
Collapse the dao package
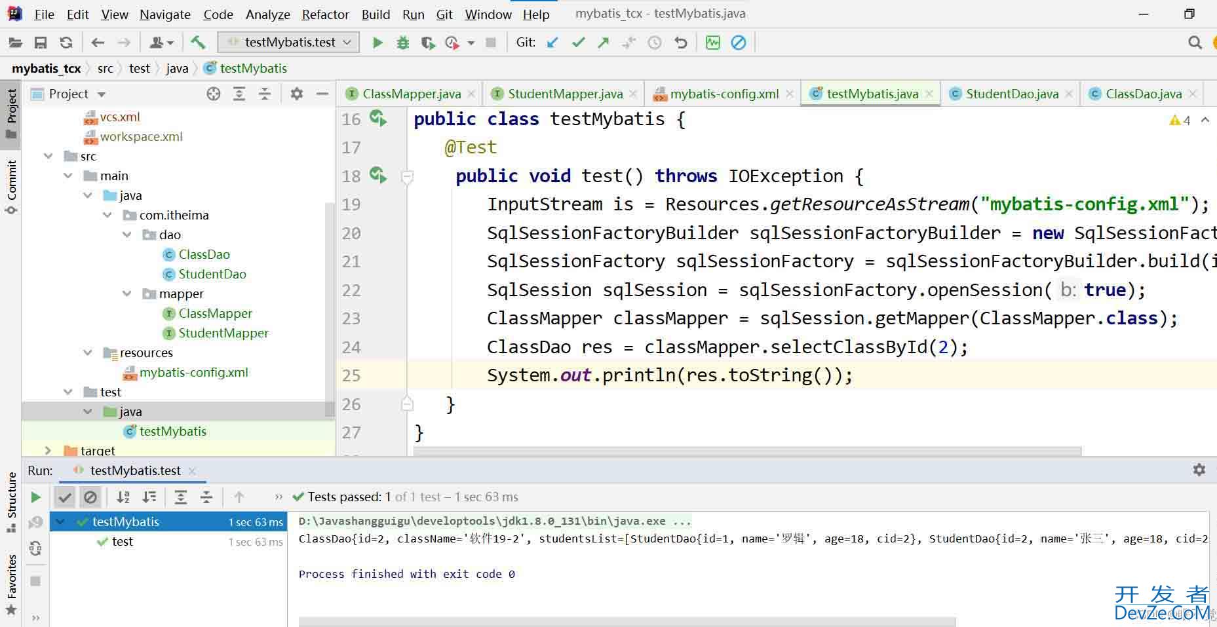pos(127,235)
